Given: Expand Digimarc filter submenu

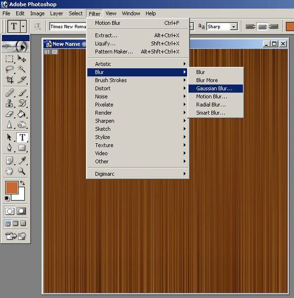Looking at the screenshot, I should tap(138, 174).
